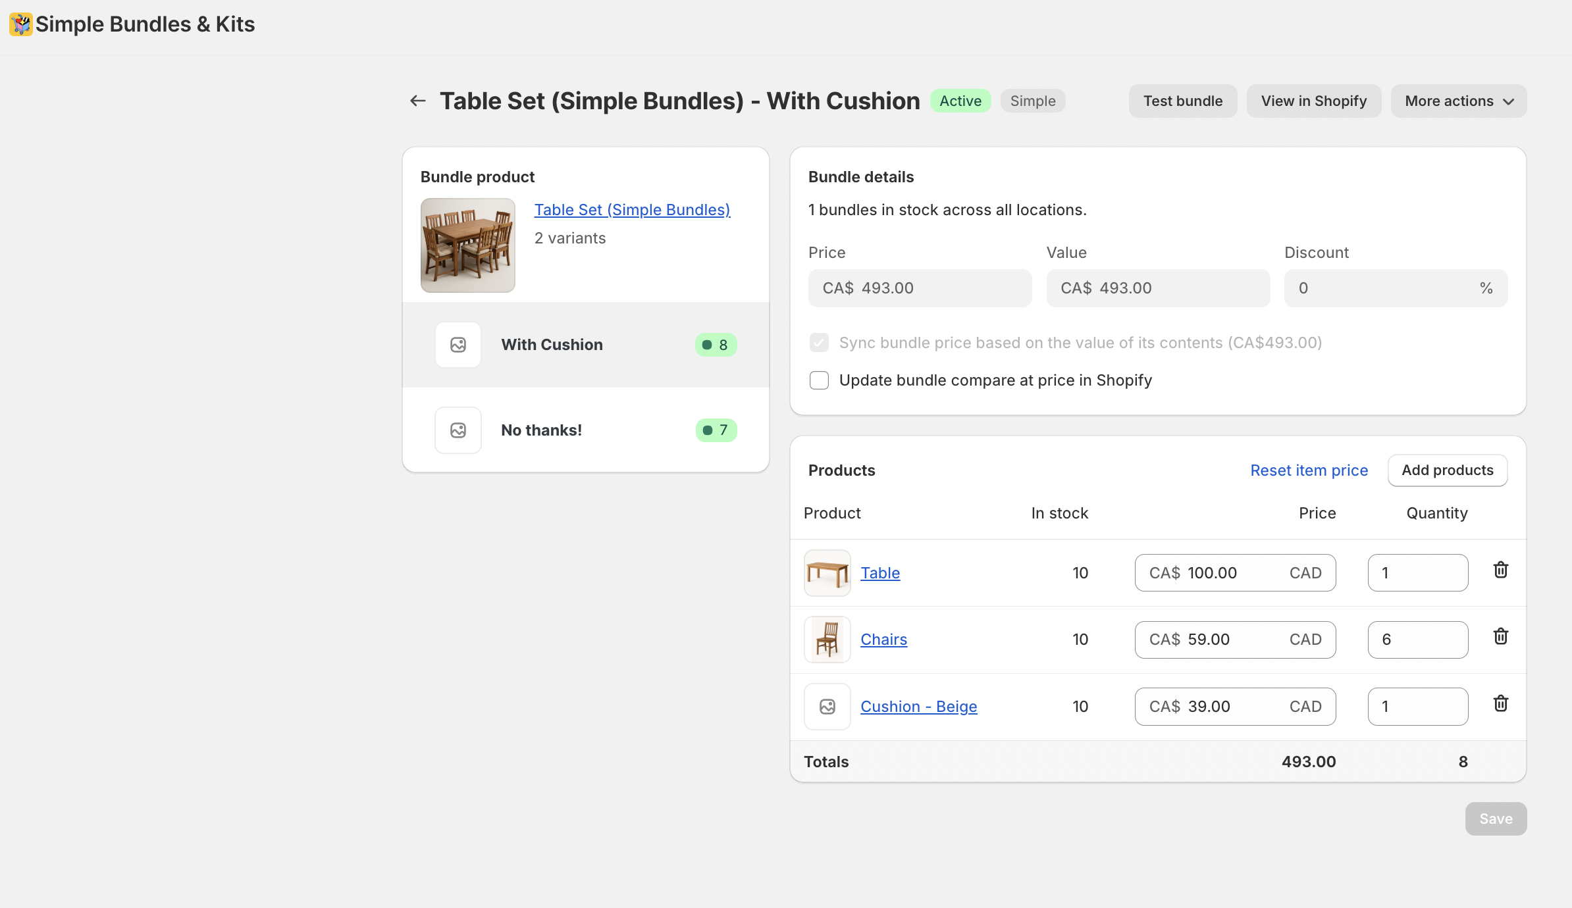Enable Update bundle compare at price checkbox

(819, 380)
